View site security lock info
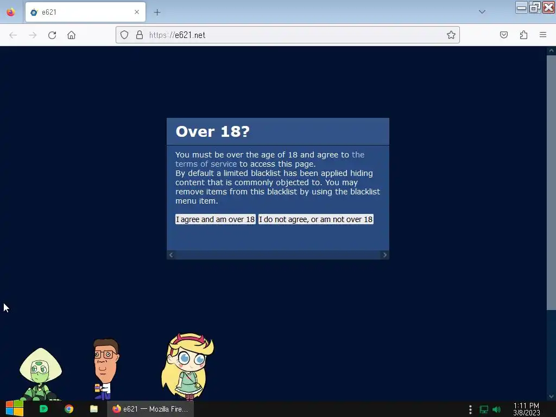Screen dimensions: 556x417 pos(140,35)
